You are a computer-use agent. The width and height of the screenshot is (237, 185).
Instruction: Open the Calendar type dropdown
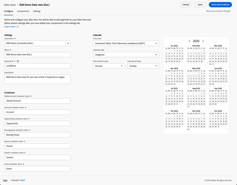pyautogui.click(x=126, y=55)
